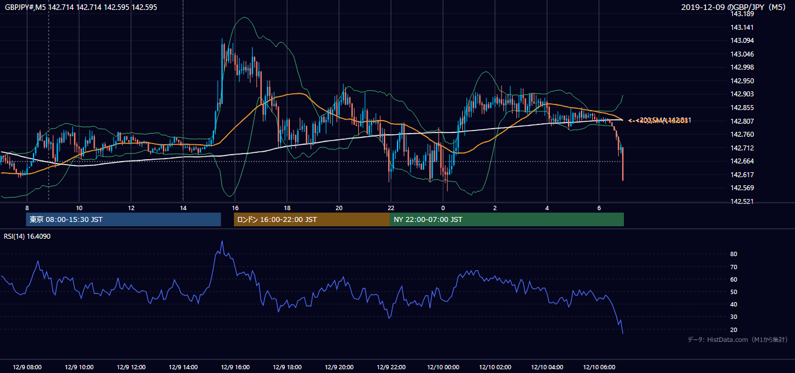Click RSI scale level 40
The height and width of the screenshot is (373, 795).
click(x=734, y=304)
